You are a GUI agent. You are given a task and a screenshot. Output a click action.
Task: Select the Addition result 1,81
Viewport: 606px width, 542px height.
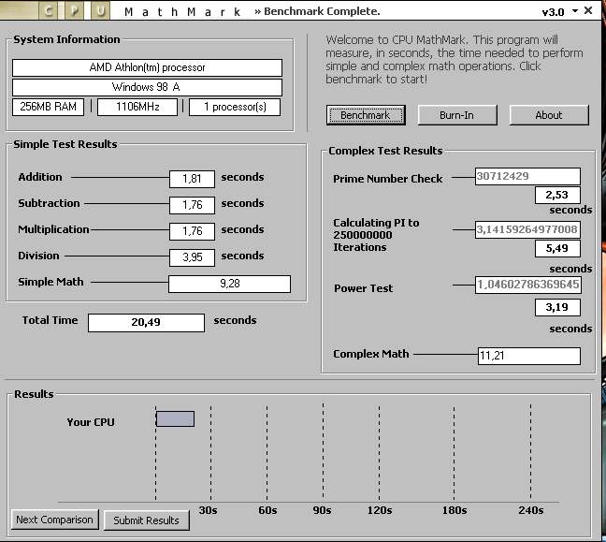[192, 179]
